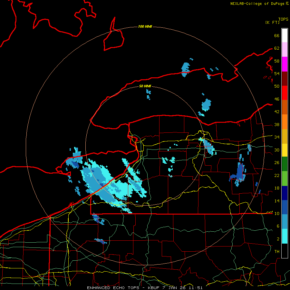Select the 100 NMI range ring label
Image resolution: width=290 pixels, height=290 pixels.
pyautogui.click(x=145, y=26)
